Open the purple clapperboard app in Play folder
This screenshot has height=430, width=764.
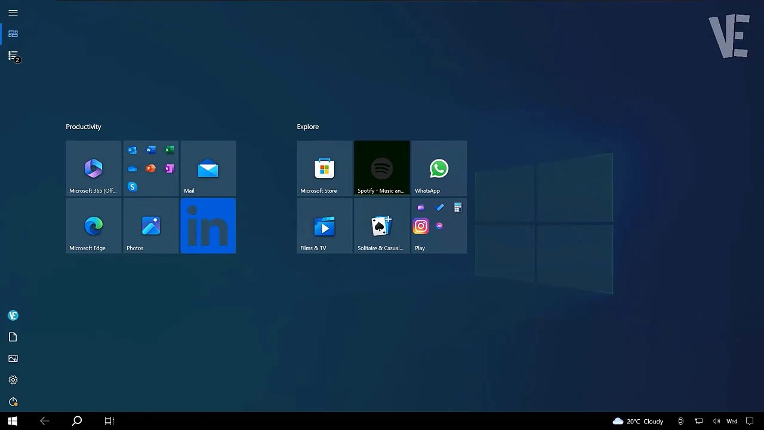click(421, 208)
